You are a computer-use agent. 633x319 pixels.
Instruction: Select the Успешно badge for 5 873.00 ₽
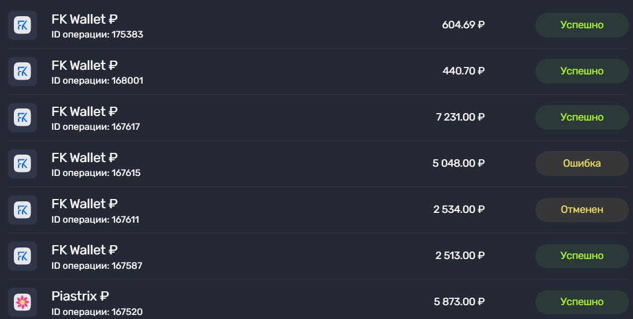(x=582, y=302)
